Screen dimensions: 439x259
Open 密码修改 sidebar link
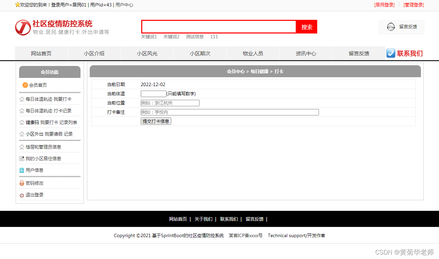pyautogui.click(x=34, y=183)
